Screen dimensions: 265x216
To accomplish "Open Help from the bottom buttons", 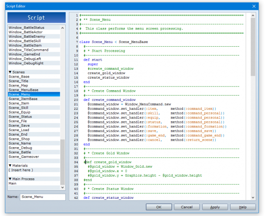I will [x=243, y=207].
